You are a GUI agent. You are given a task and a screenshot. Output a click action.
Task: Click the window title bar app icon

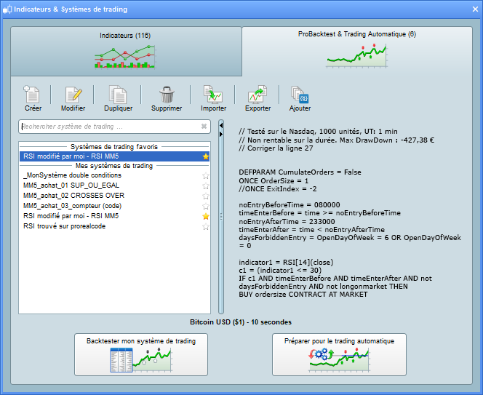click(x=7, y=9)
